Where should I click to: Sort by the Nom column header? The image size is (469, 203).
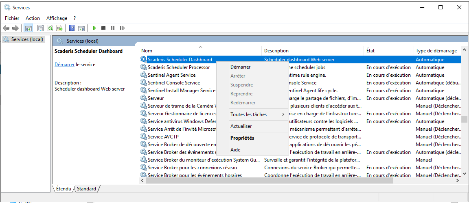[200, 51]
